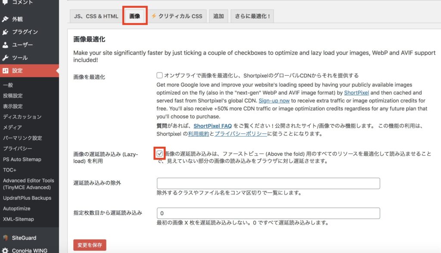
Task: Click the SiteGuard shield icon
Action: coord(5,238)
